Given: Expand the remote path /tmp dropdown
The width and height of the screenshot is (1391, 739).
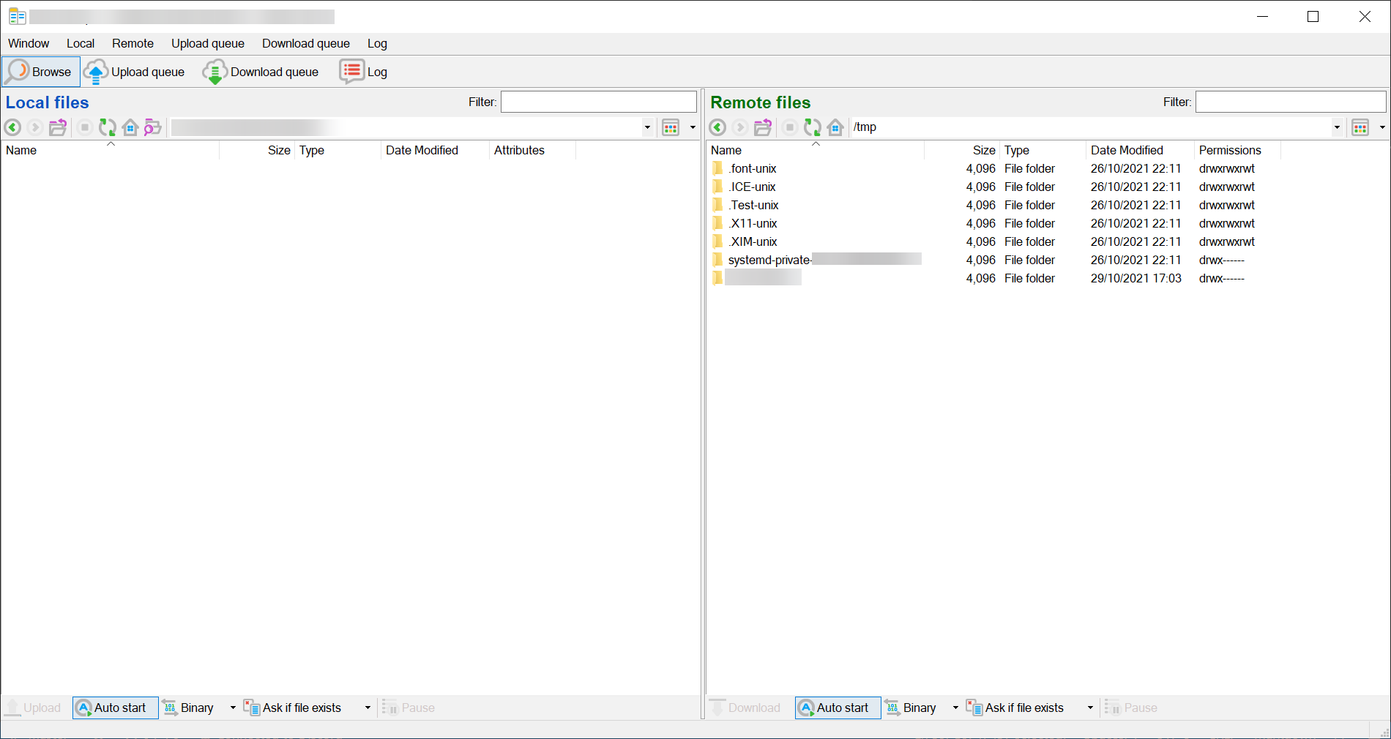Looking at the screenshot, I should click(1337, 127).
